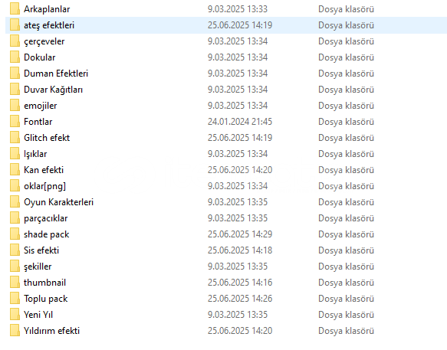Select the thumbnail folder name
447x350 pixels.
(x=44, y=283)
